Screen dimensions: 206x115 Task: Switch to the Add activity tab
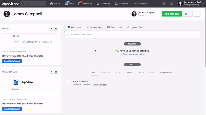pos(95,27)
